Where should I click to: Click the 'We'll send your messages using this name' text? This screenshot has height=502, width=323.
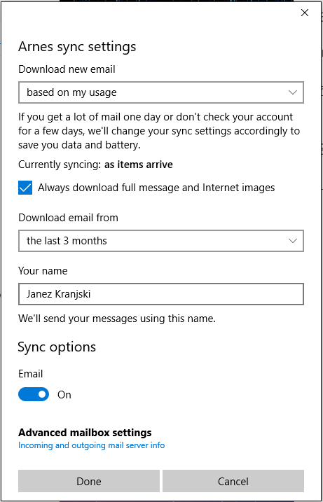click(117, 319)
